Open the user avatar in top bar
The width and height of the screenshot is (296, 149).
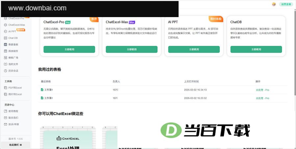[x=274, y=4]
